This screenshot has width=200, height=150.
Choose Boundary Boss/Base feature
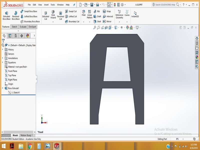[30, 21]
